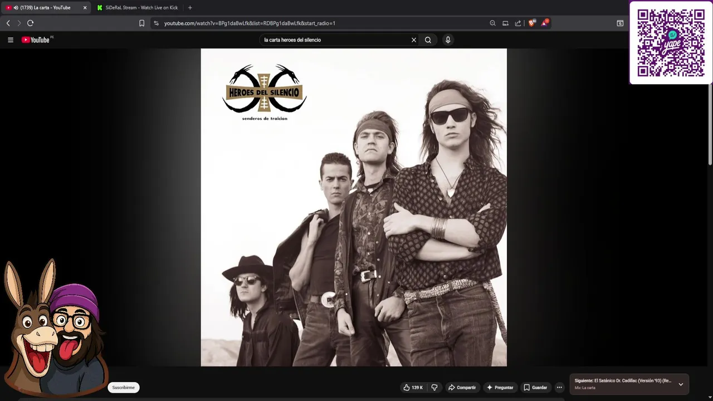This screenshot has height=401, width=713.
Task: Click the Preguntar button
Action: (500, 388)
